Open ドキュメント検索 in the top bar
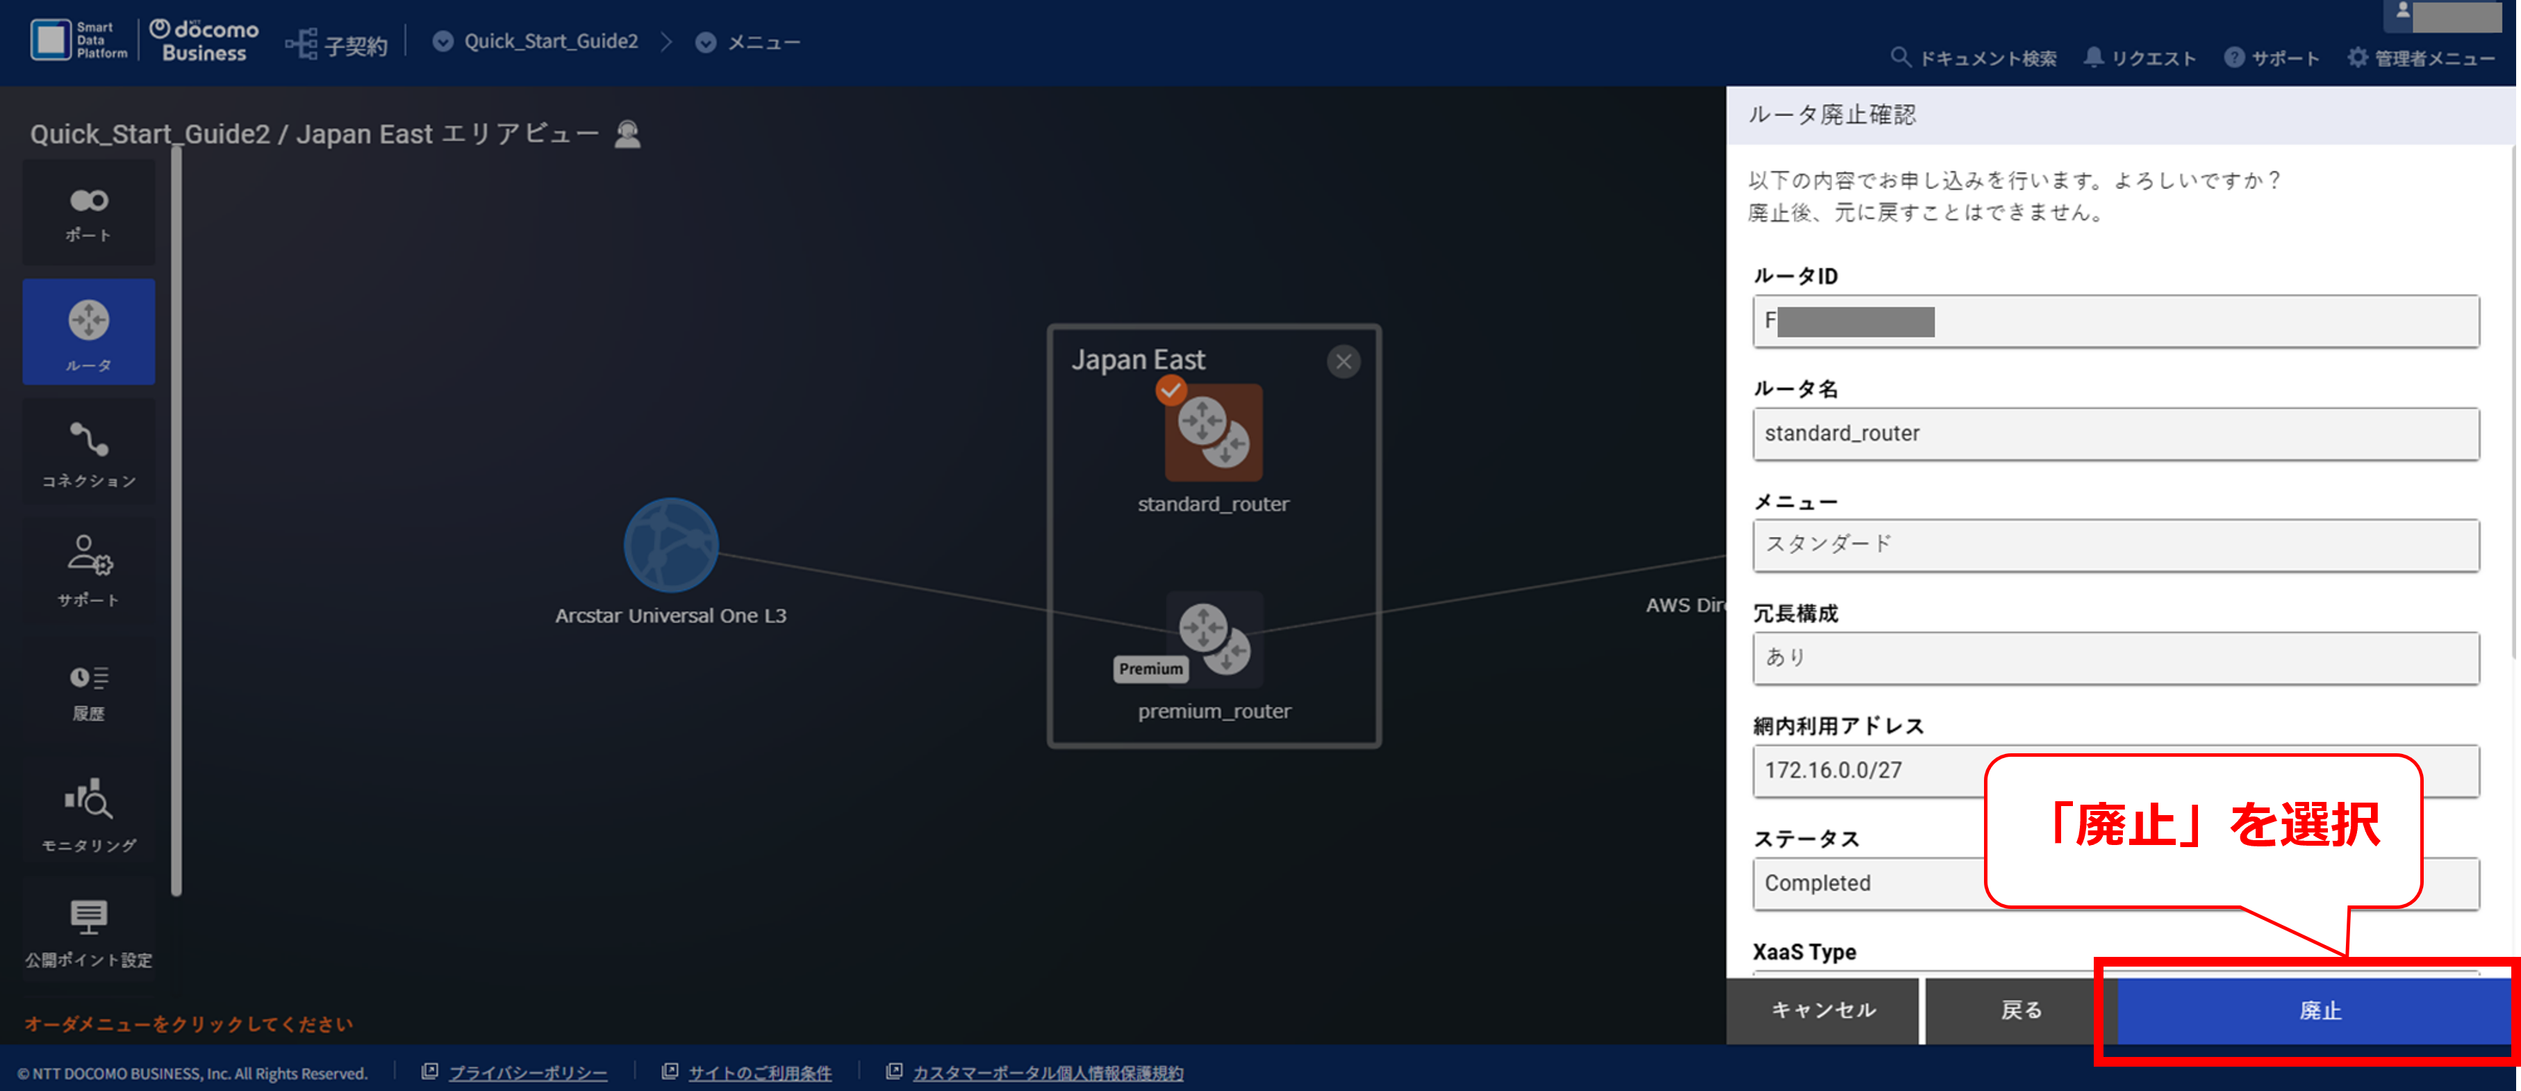 (x=1974, y=58)
